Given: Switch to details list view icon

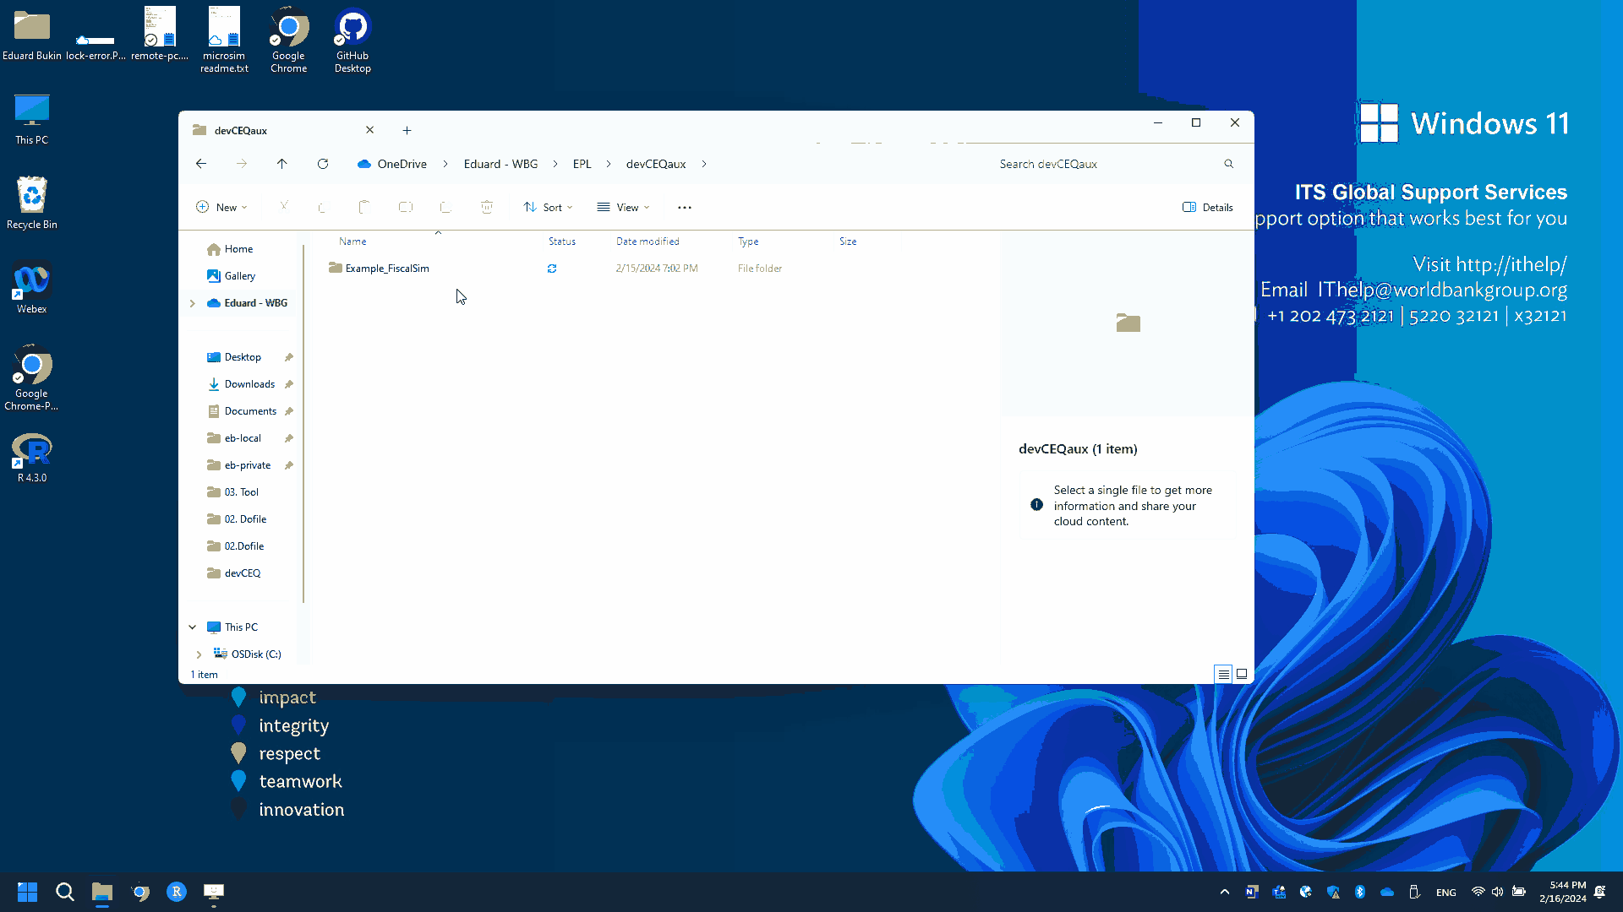Looking at the screenshot, I should (1223, 674).
